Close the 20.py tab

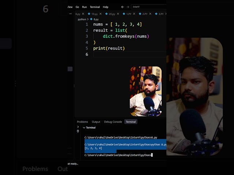(x=118, y=14)
